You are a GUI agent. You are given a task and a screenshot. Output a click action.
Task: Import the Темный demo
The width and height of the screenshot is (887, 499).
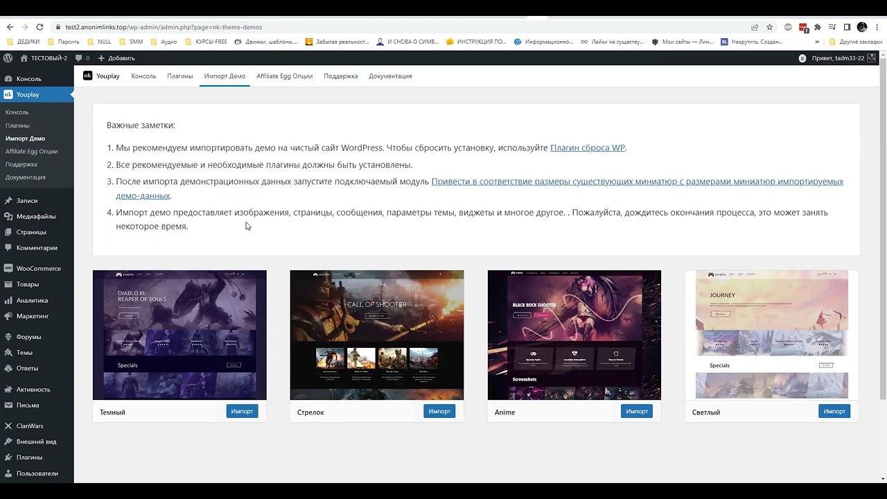click(x=242, y=411)
